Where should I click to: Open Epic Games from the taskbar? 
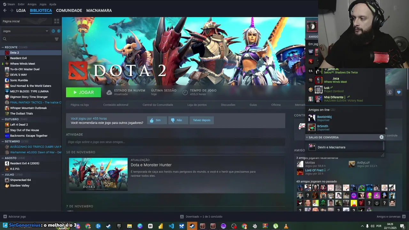click(x=119, y=226)
